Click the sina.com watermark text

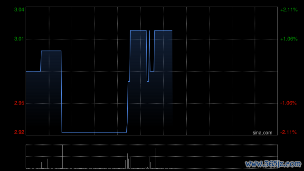click(262, 133)
